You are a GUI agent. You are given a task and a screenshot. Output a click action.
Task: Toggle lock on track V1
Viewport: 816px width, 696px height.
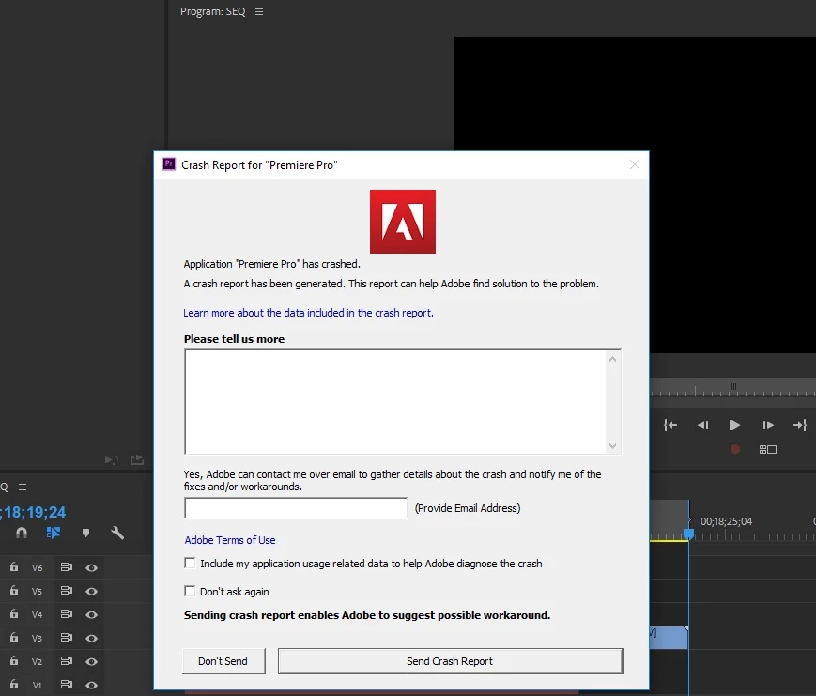(14, 685)
